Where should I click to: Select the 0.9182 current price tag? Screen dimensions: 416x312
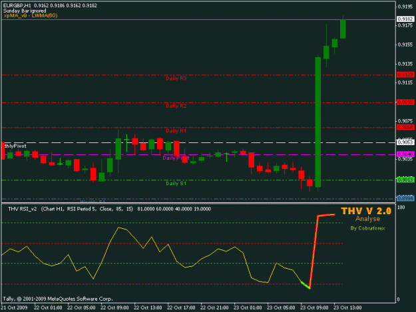pos(405,19)
